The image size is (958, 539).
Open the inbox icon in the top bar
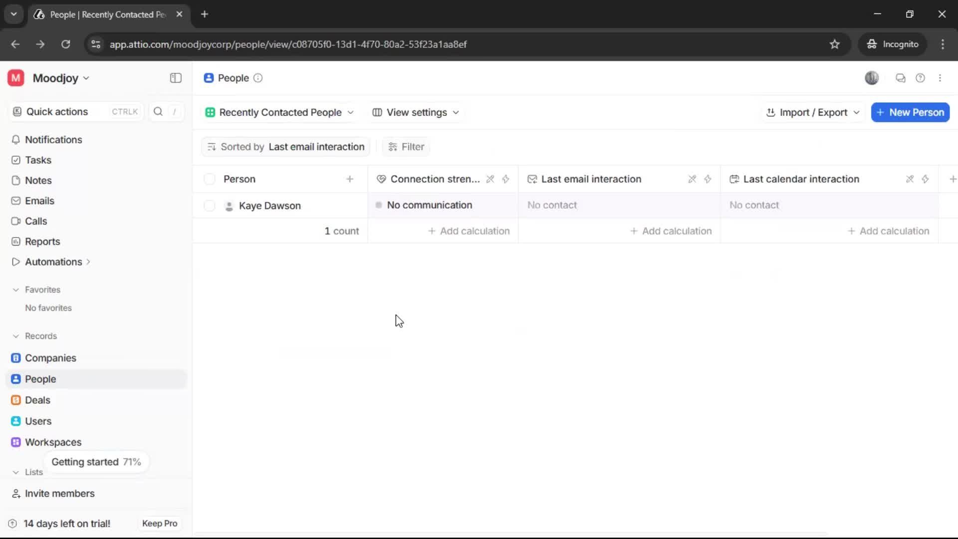point(901,78)
